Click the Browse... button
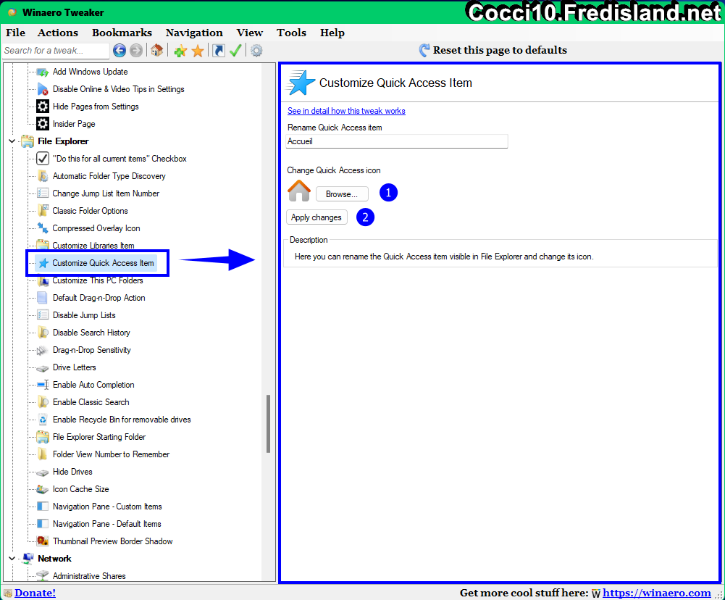Image resolution: width=725 pixels, height=600 pixels. click(x=342, y=193)
